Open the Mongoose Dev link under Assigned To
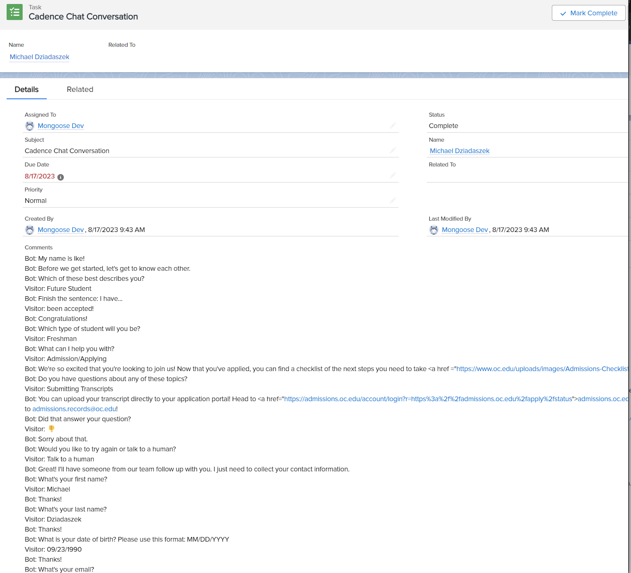 (61, 126)
